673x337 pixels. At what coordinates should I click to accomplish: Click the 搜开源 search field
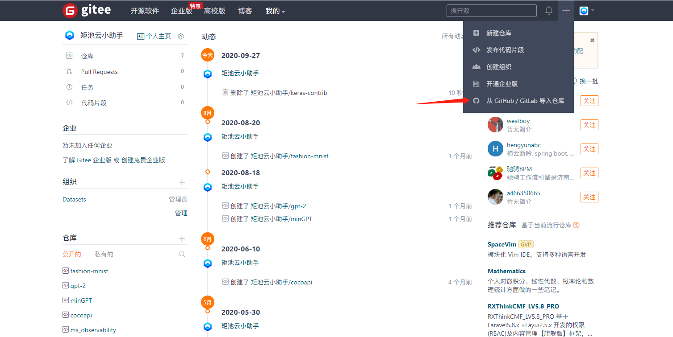[491, 11]
